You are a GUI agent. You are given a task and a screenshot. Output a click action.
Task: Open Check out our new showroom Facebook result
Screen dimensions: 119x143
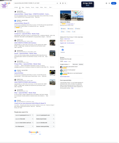coord(30,103)
